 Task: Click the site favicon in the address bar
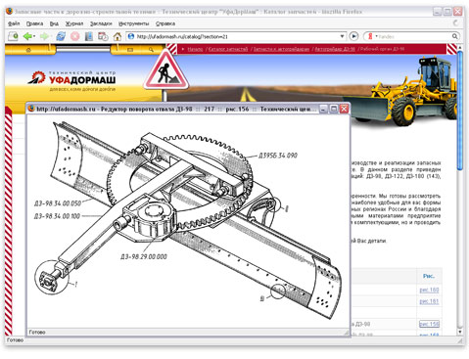131,36
